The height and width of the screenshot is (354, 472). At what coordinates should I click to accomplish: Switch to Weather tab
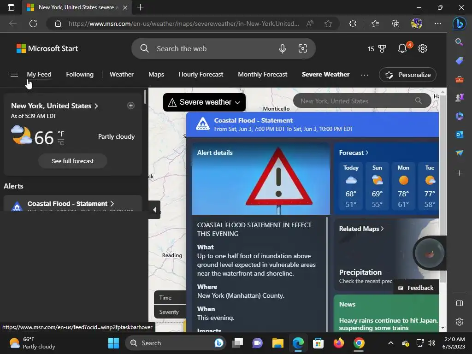122,74
